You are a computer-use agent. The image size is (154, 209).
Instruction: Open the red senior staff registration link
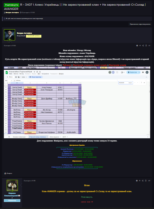coord(90,65)
